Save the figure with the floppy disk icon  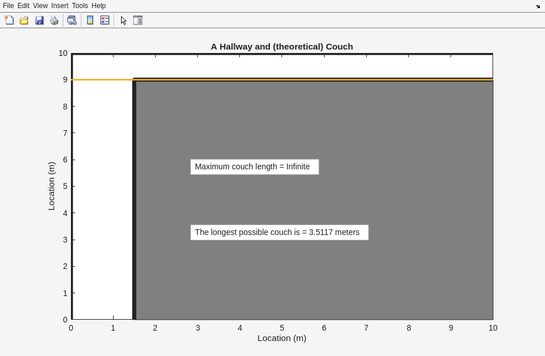pos(39,20)
